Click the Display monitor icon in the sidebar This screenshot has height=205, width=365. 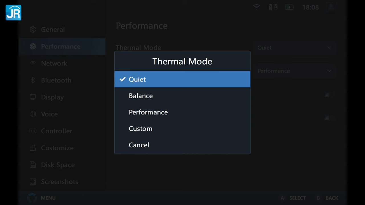[x=33, y=97]
